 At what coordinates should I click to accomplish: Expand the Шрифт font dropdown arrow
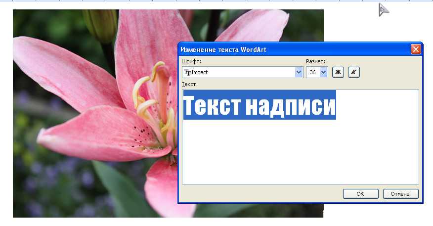pyautogui.click(x=299, y=72)
